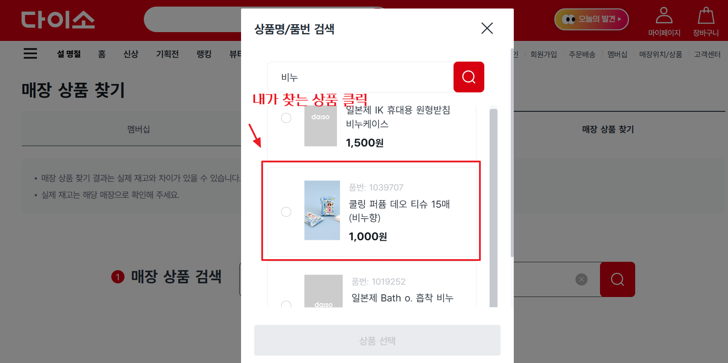The image size is (728, 363).
Task: Switch to the 멤버십 tab
Action: pyautogui.click(x=138, y=129)
